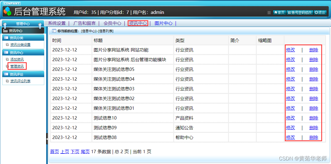The width and height of the screenshot is (331, 164).
Task: Click the 管理中心 sidebar header
Action: (x=23, y=24)
